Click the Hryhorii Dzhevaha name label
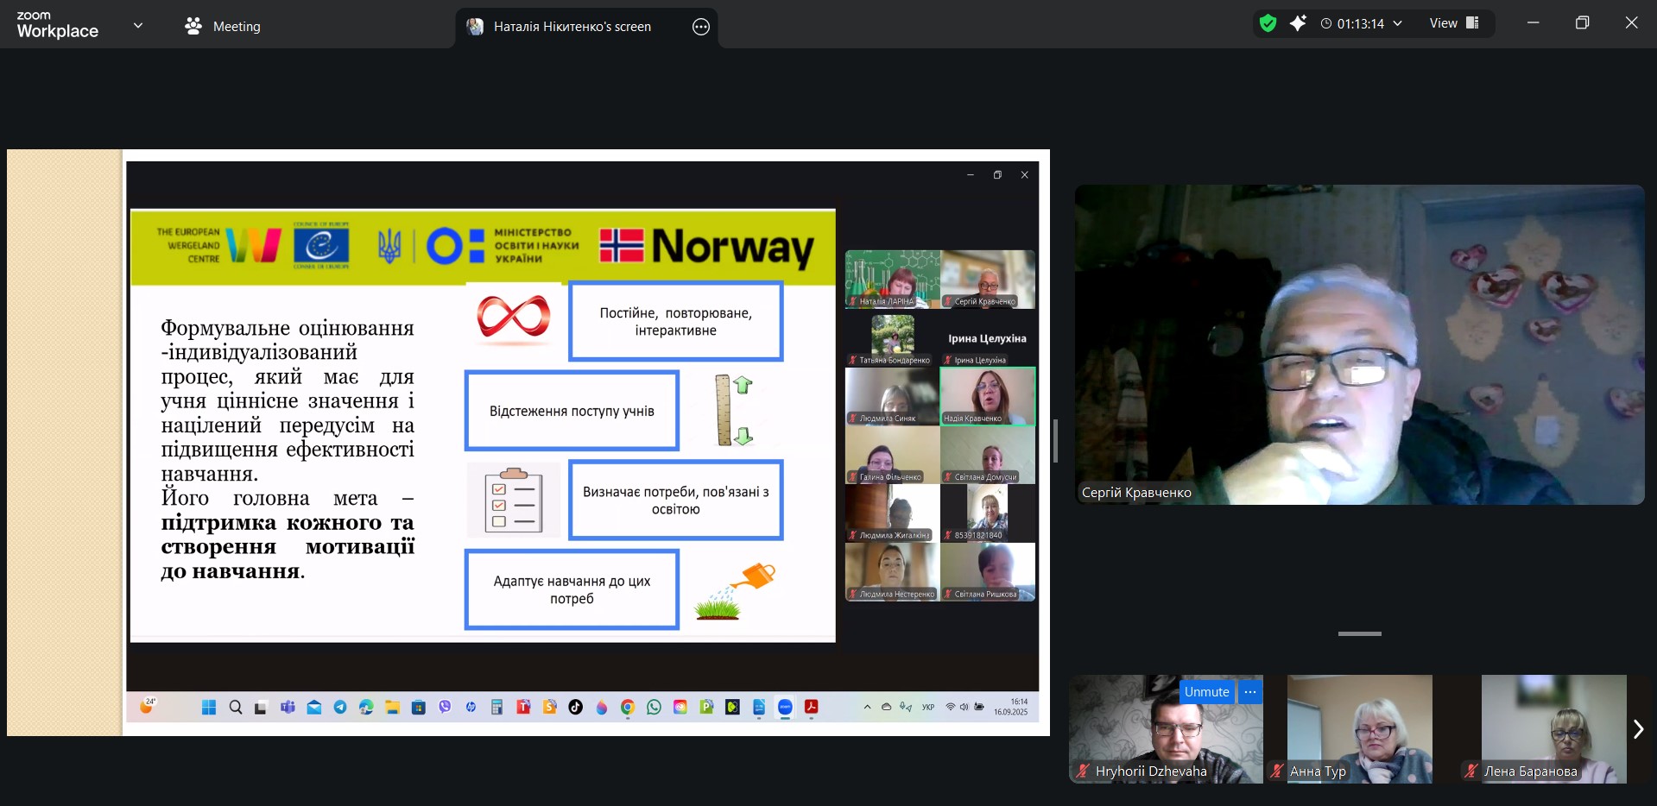Image resolution: width=1657 pixels, height=806 pixels. point(1150,771)
